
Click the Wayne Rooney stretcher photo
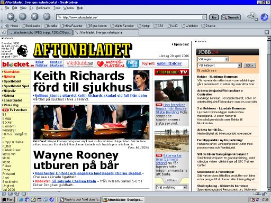pos(91,122)
